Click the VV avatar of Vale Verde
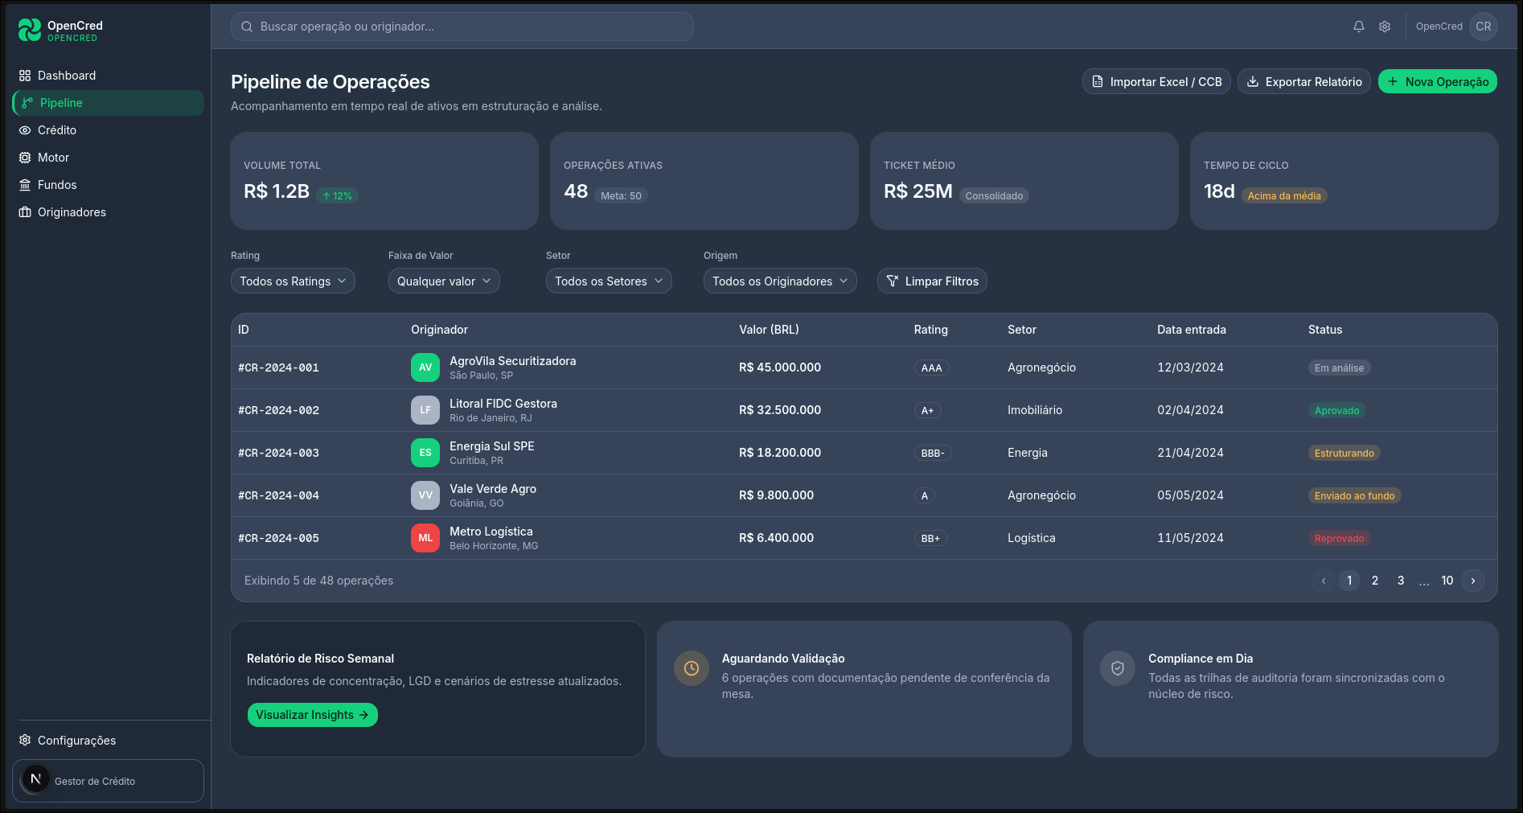This screenshot has height=813, width=1523. coord(425,495)
